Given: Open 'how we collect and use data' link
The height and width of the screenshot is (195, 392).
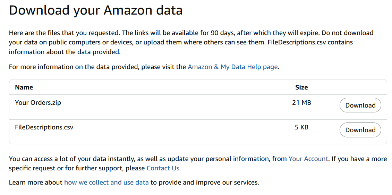Looking at the screenshot, I should (x=106, y=183).
